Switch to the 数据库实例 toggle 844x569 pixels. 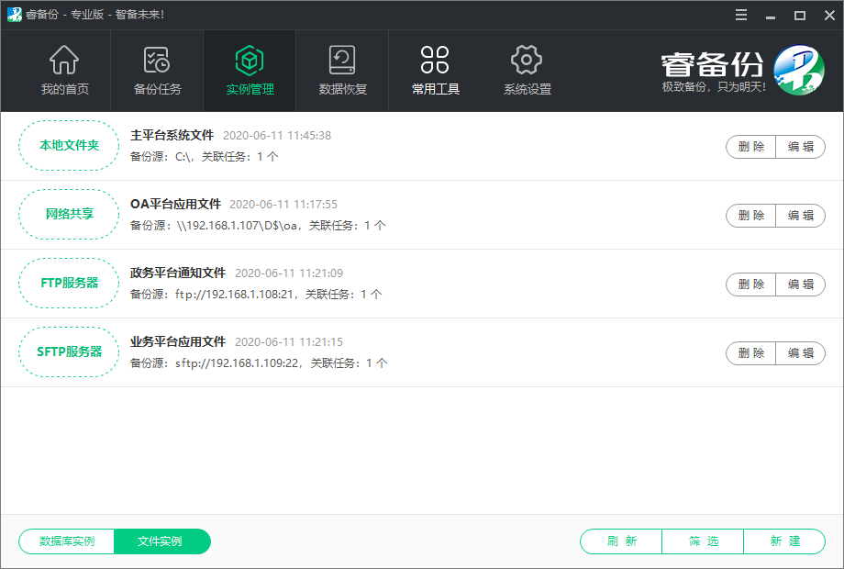[67, 541]
